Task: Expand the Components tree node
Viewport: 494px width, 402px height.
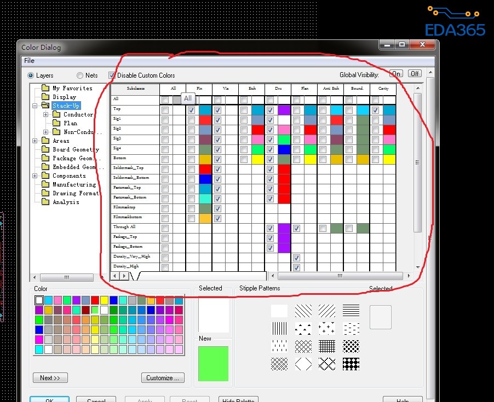Action: (x=35, y=176)
